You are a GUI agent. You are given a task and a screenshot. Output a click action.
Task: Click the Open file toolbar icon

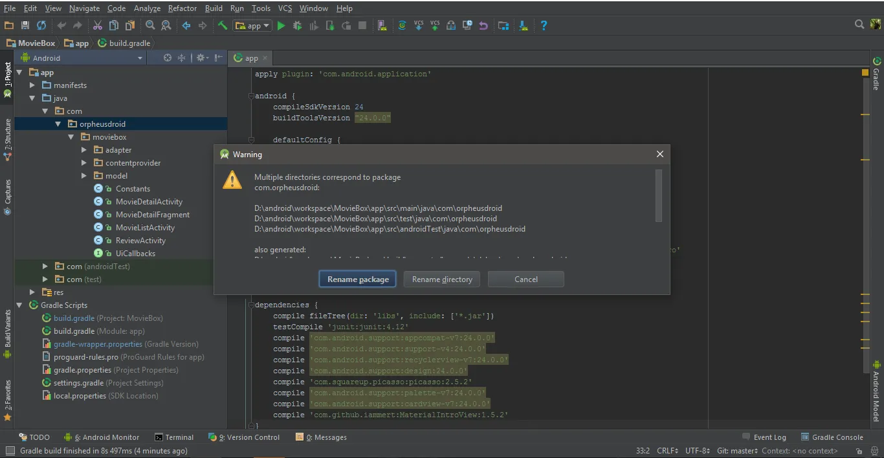click(9, 25)
